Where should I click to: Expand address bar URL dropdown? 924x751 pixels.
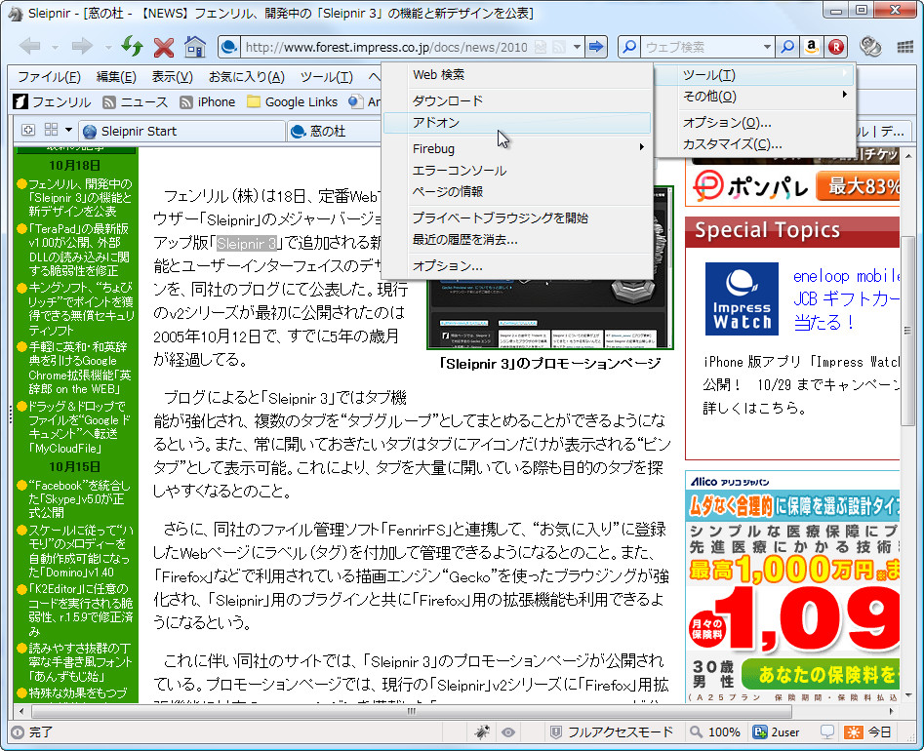[x=577, y=47]
